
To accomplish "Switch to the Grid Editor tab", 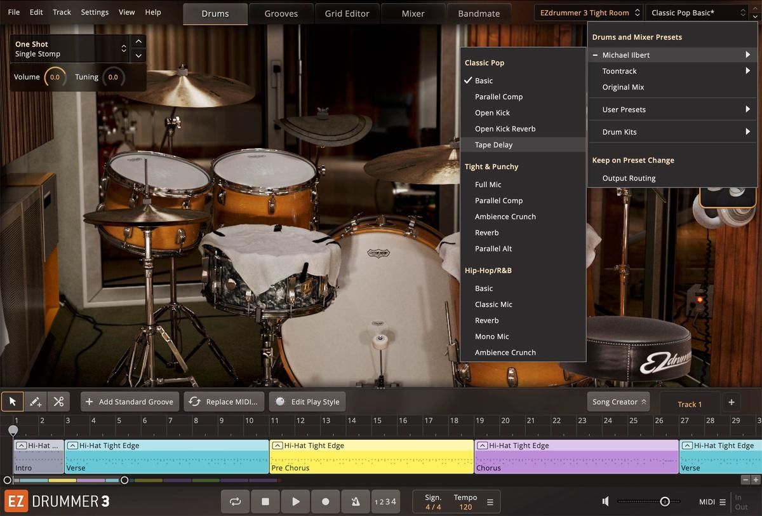I will pos(347,13).
